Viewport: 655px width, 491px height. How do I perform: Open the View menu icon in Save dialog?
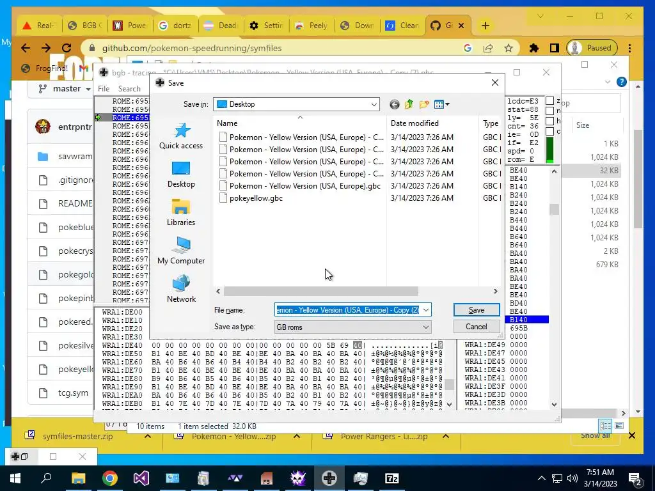click(x=441, y=104)
